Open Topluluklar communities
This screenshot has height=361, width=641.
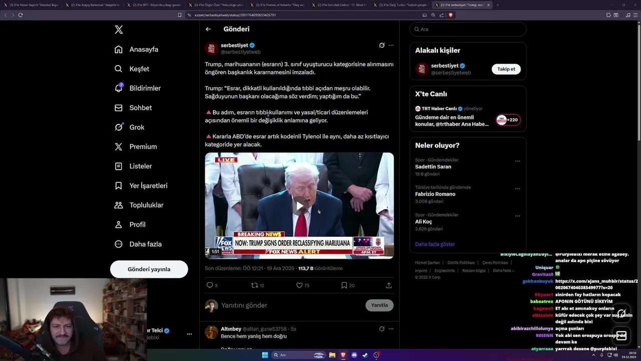(139, 205)
